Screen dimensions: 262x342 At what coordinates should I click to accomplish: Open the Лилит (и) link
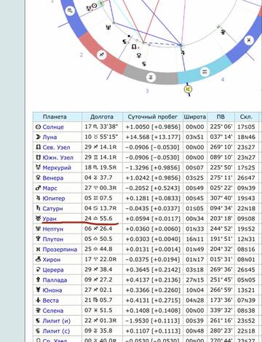coord(56,320)
